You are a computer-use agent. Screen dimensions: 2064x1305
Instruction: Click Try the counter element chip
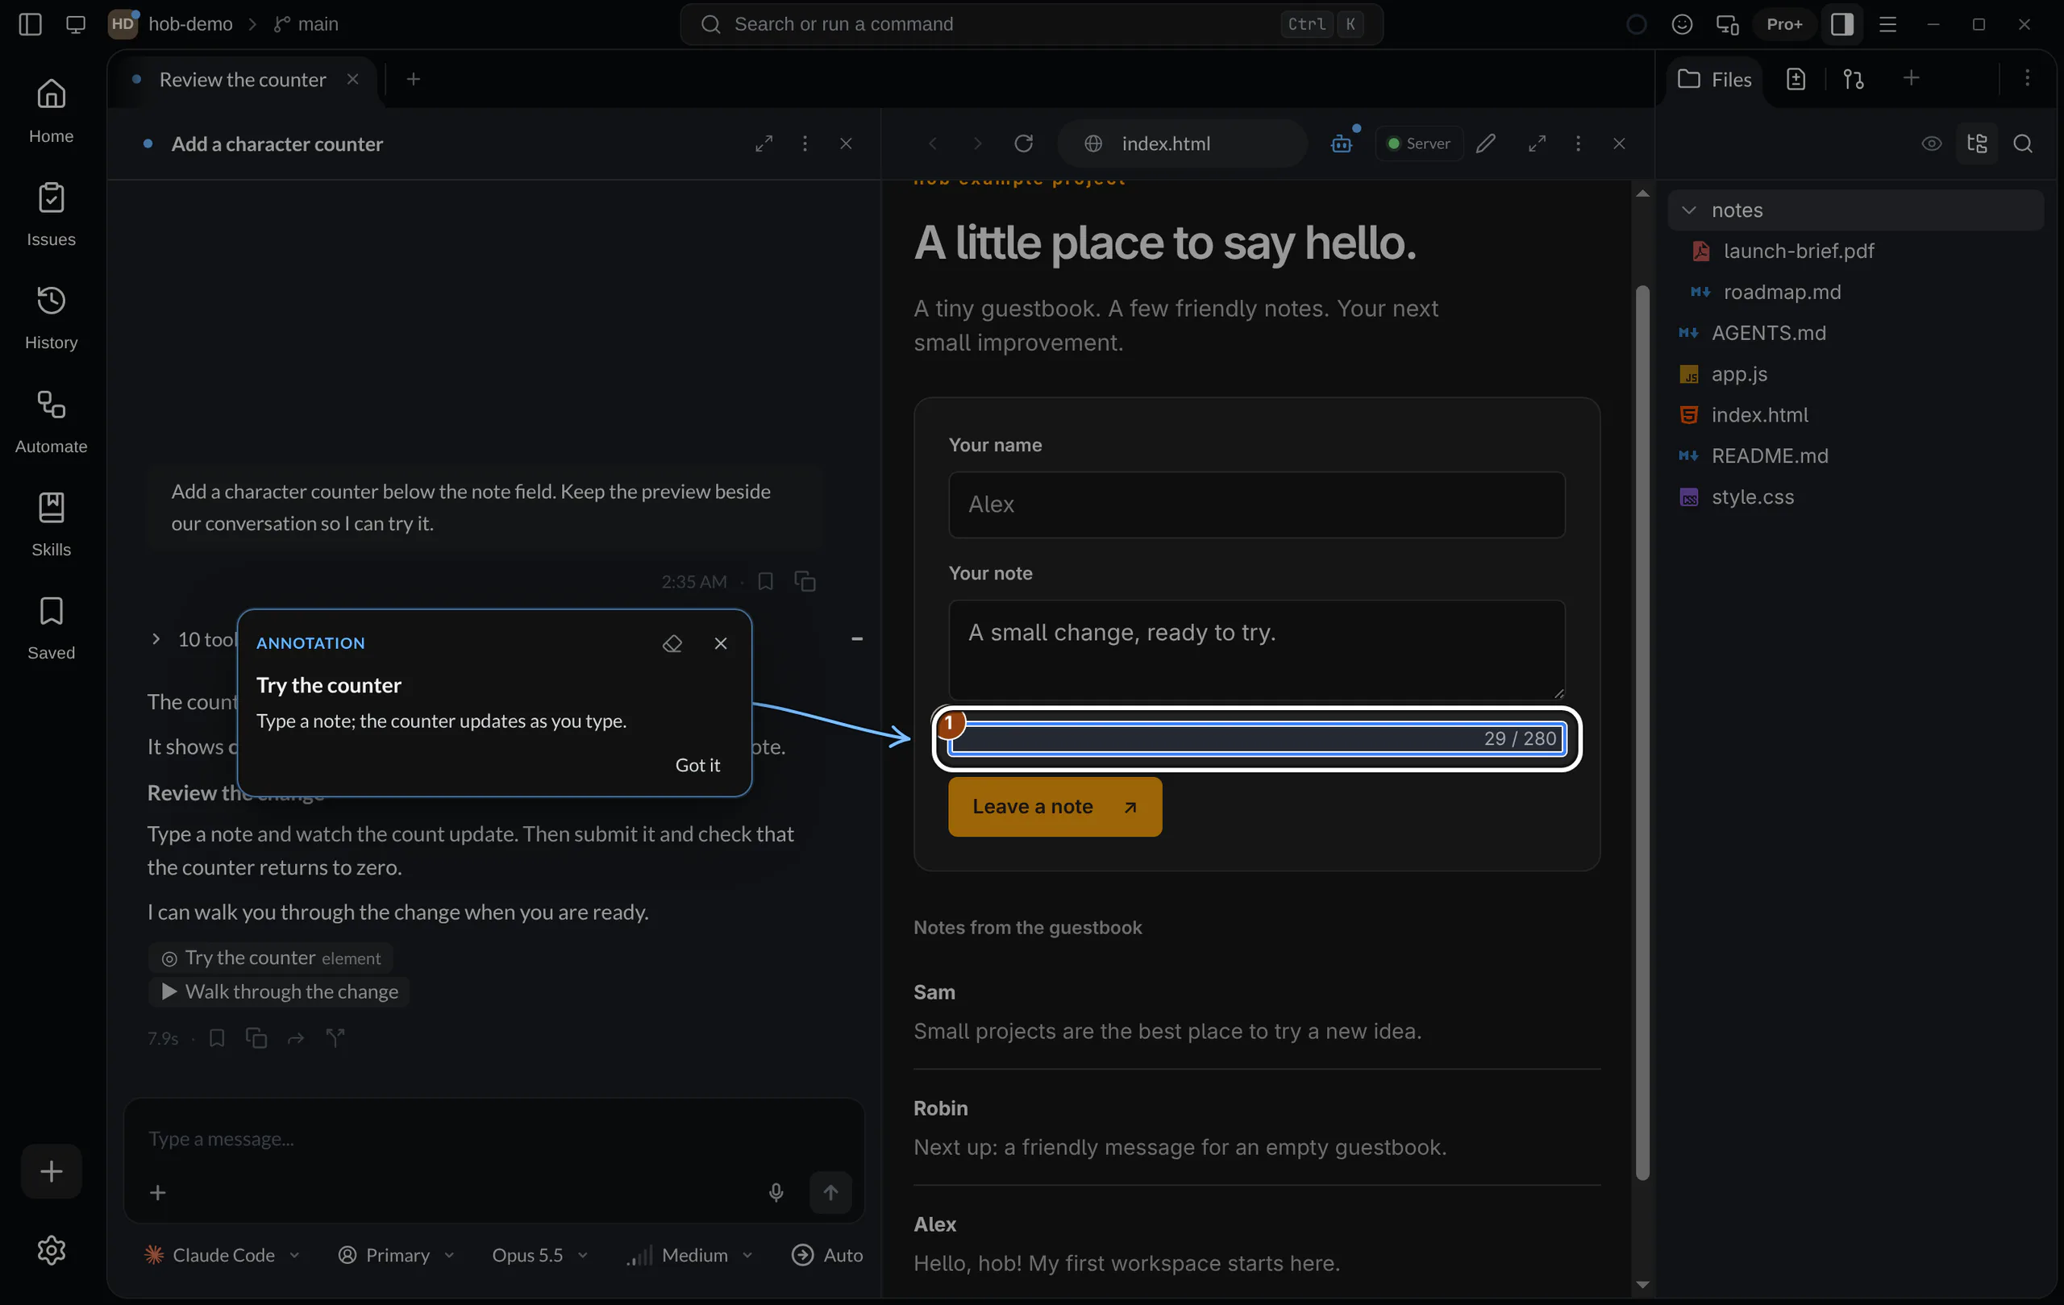tap(271, 958)
